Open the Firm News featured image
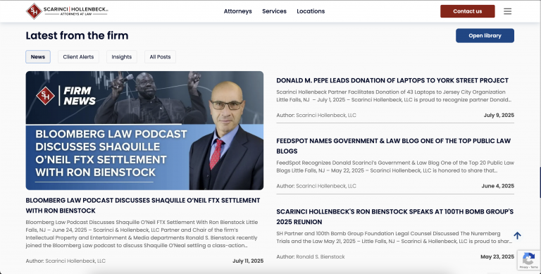 tap(144, 130)
